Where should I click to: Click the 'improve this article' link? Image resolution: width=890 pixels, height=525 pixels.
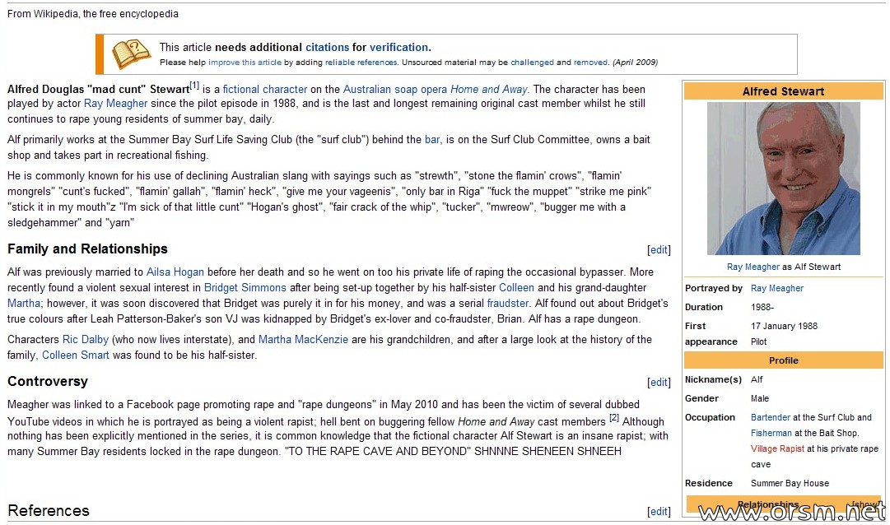click(245, 63)
